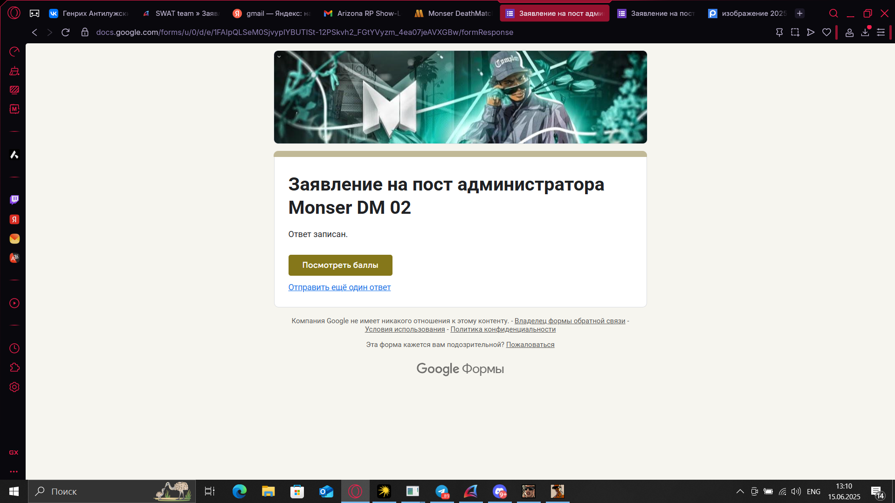Image resolution: width=895 pixels, height=503 pixels.
Task: Open the Пожаловаться report link
Action: point(530,345)
